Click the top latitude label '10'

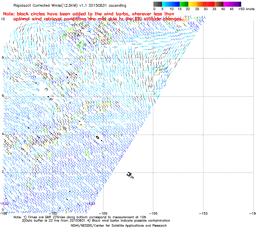(3, 19)
